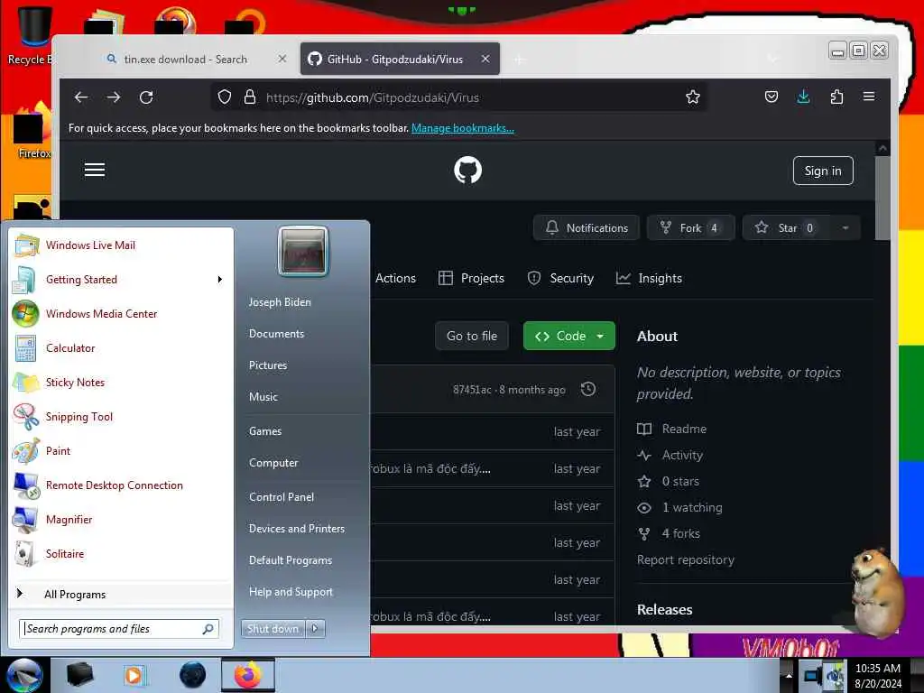Viewport: 924px width, 693px height.
Task: Go forward with the browser forward arrow
Action: [114, 97]
